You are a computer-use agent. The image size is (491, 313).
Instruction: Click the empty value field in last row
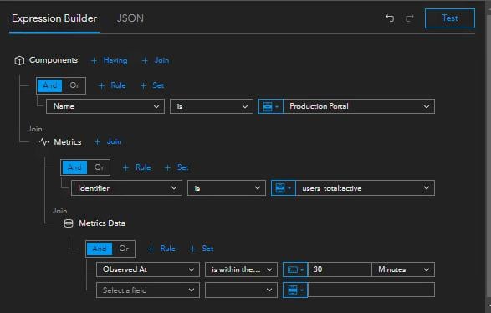point(371,290)
